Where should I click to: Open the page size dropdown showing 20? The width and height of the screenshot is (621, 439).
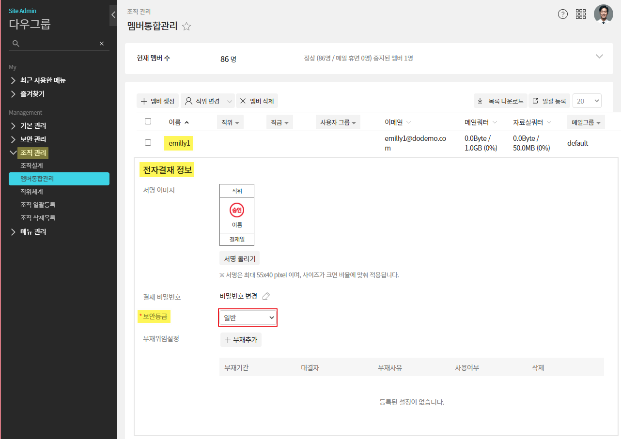click(x=587, y=101)
